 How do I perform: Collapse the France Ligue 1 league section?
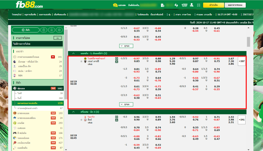73,112
